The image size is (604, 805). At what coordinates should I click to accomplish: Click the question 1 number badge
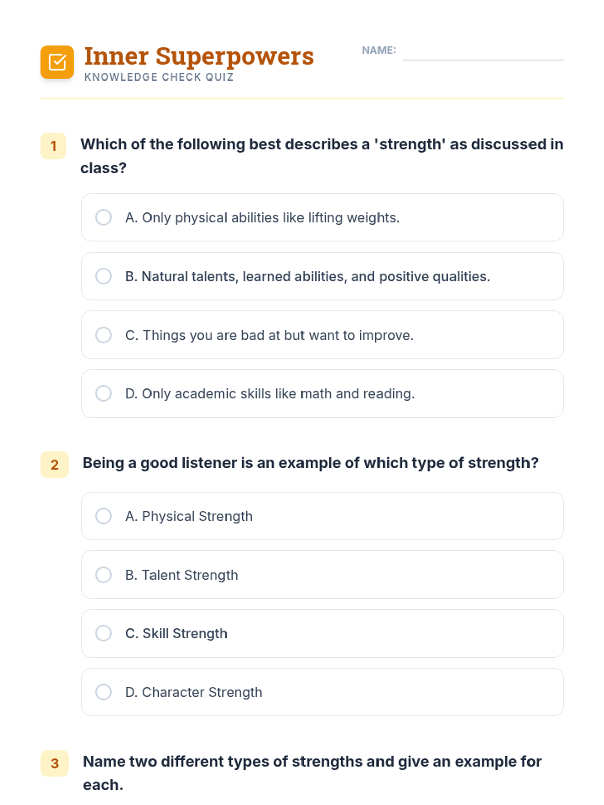point(53,146)
